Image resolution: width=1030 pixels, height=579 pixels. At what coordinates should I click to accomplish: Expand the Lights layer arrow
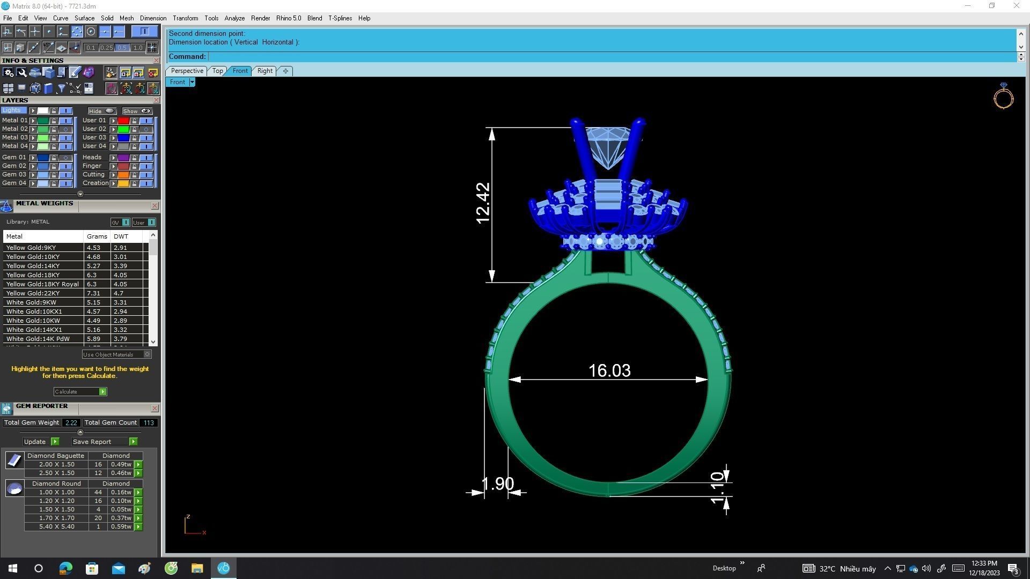[33, 110]
